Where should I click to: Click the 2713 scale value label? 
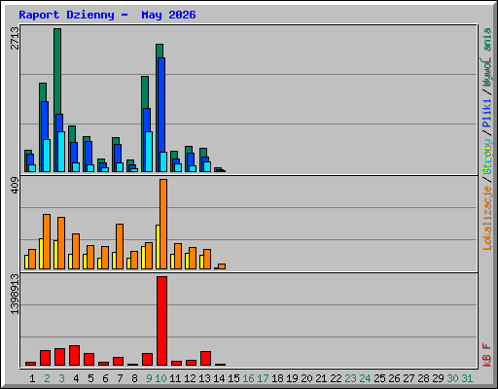coord(15,38)
